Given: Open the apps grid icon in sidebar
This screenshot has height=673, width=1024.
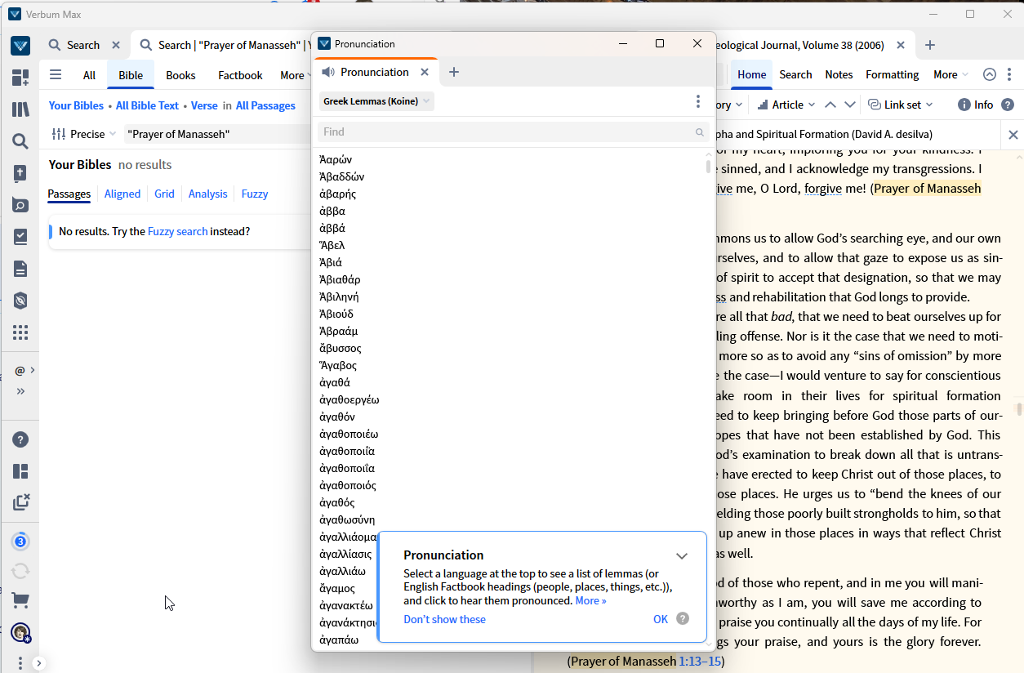Looking at the screenshot, I should coord(20,332).
